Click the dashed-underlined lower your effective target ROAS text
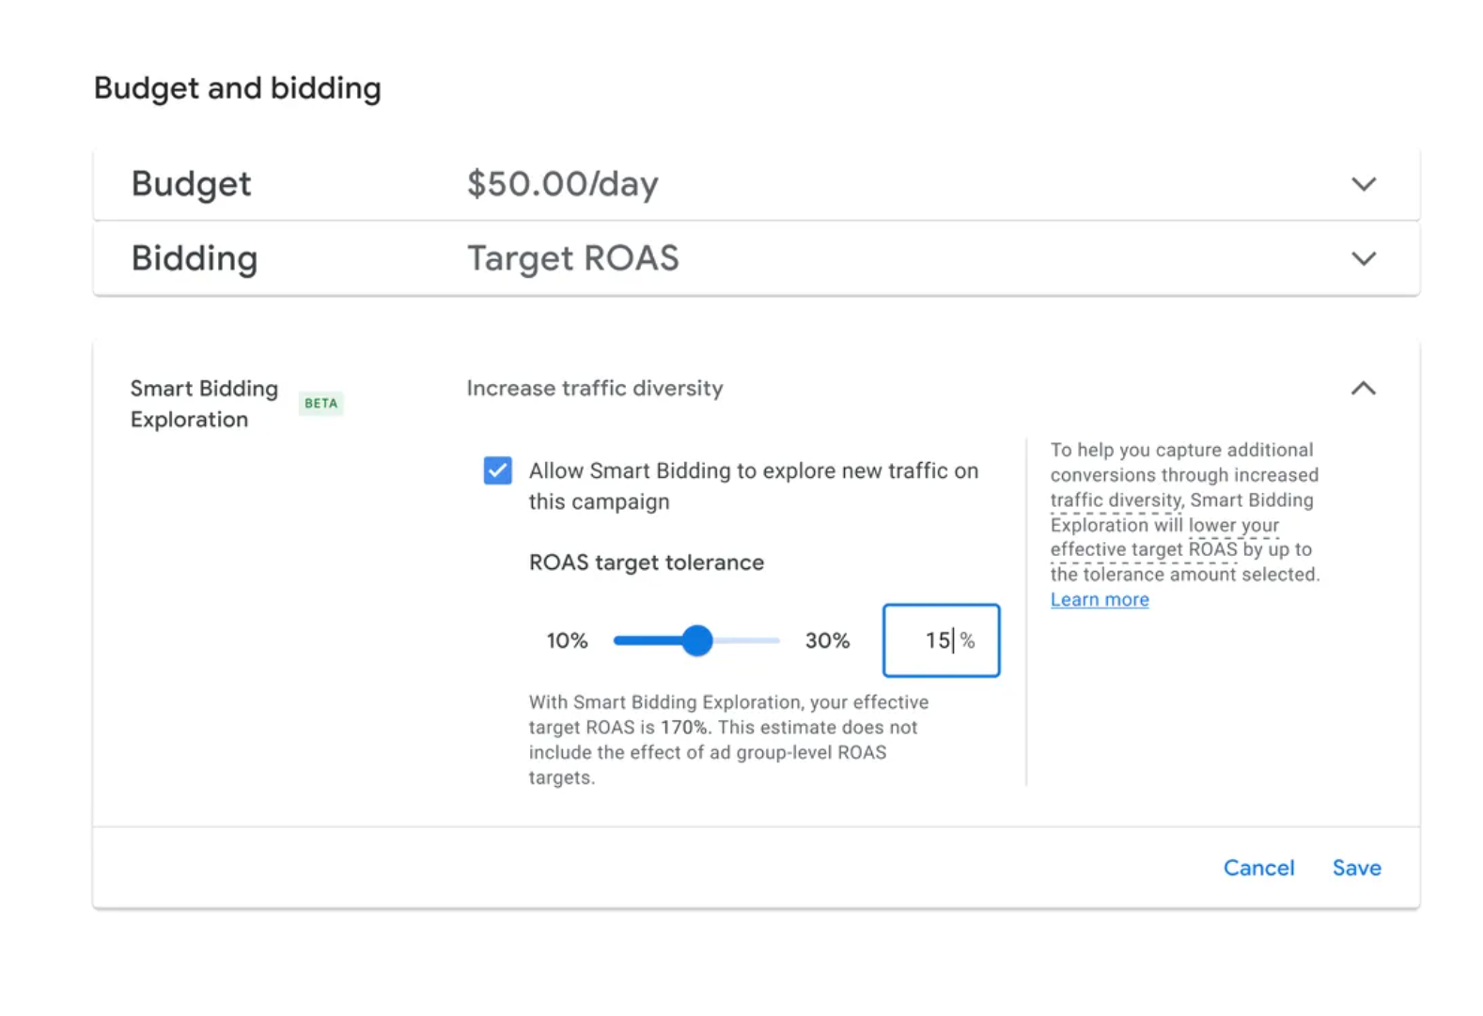The height and width of the screenshot is (1016, 1483). pos(1166,537)
